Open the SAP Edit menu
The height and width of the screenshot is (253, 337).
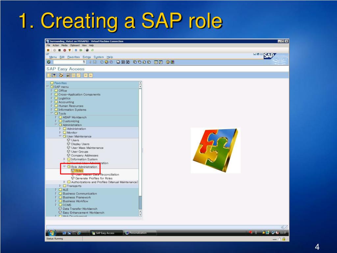pos(62,57)
